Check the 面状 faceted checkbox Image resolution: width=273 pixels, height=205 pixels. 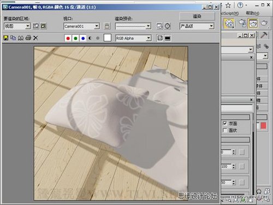(x=225, y=130)
